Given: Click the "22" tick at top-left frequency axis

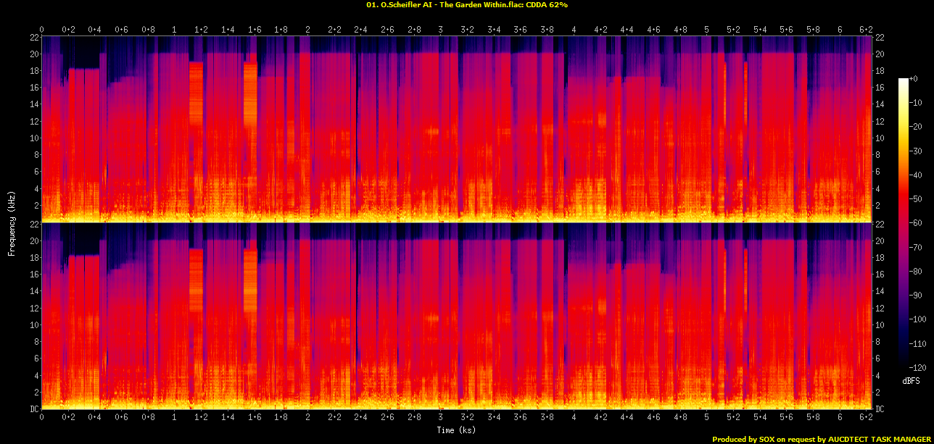Looking at the screenshot, I should tap(33, 37).
